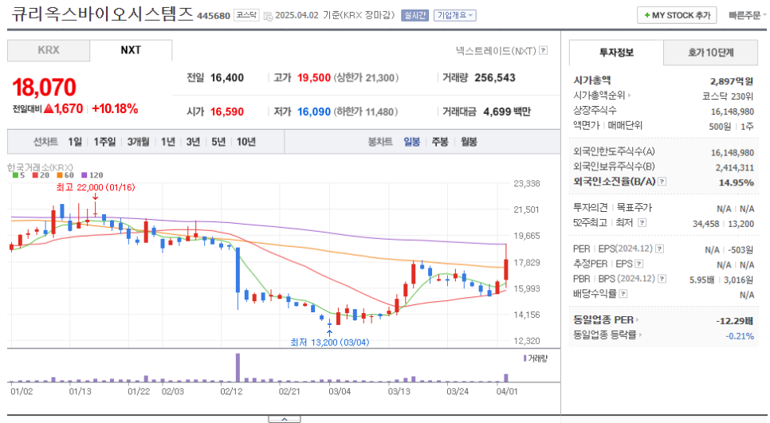
Task: Collapse the chart panel with the bottom up-arrow
Action: point(285,418)
